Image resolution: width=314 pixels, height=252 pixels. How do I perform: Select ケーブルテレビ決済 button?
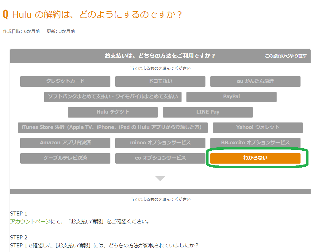click(65, 158)
